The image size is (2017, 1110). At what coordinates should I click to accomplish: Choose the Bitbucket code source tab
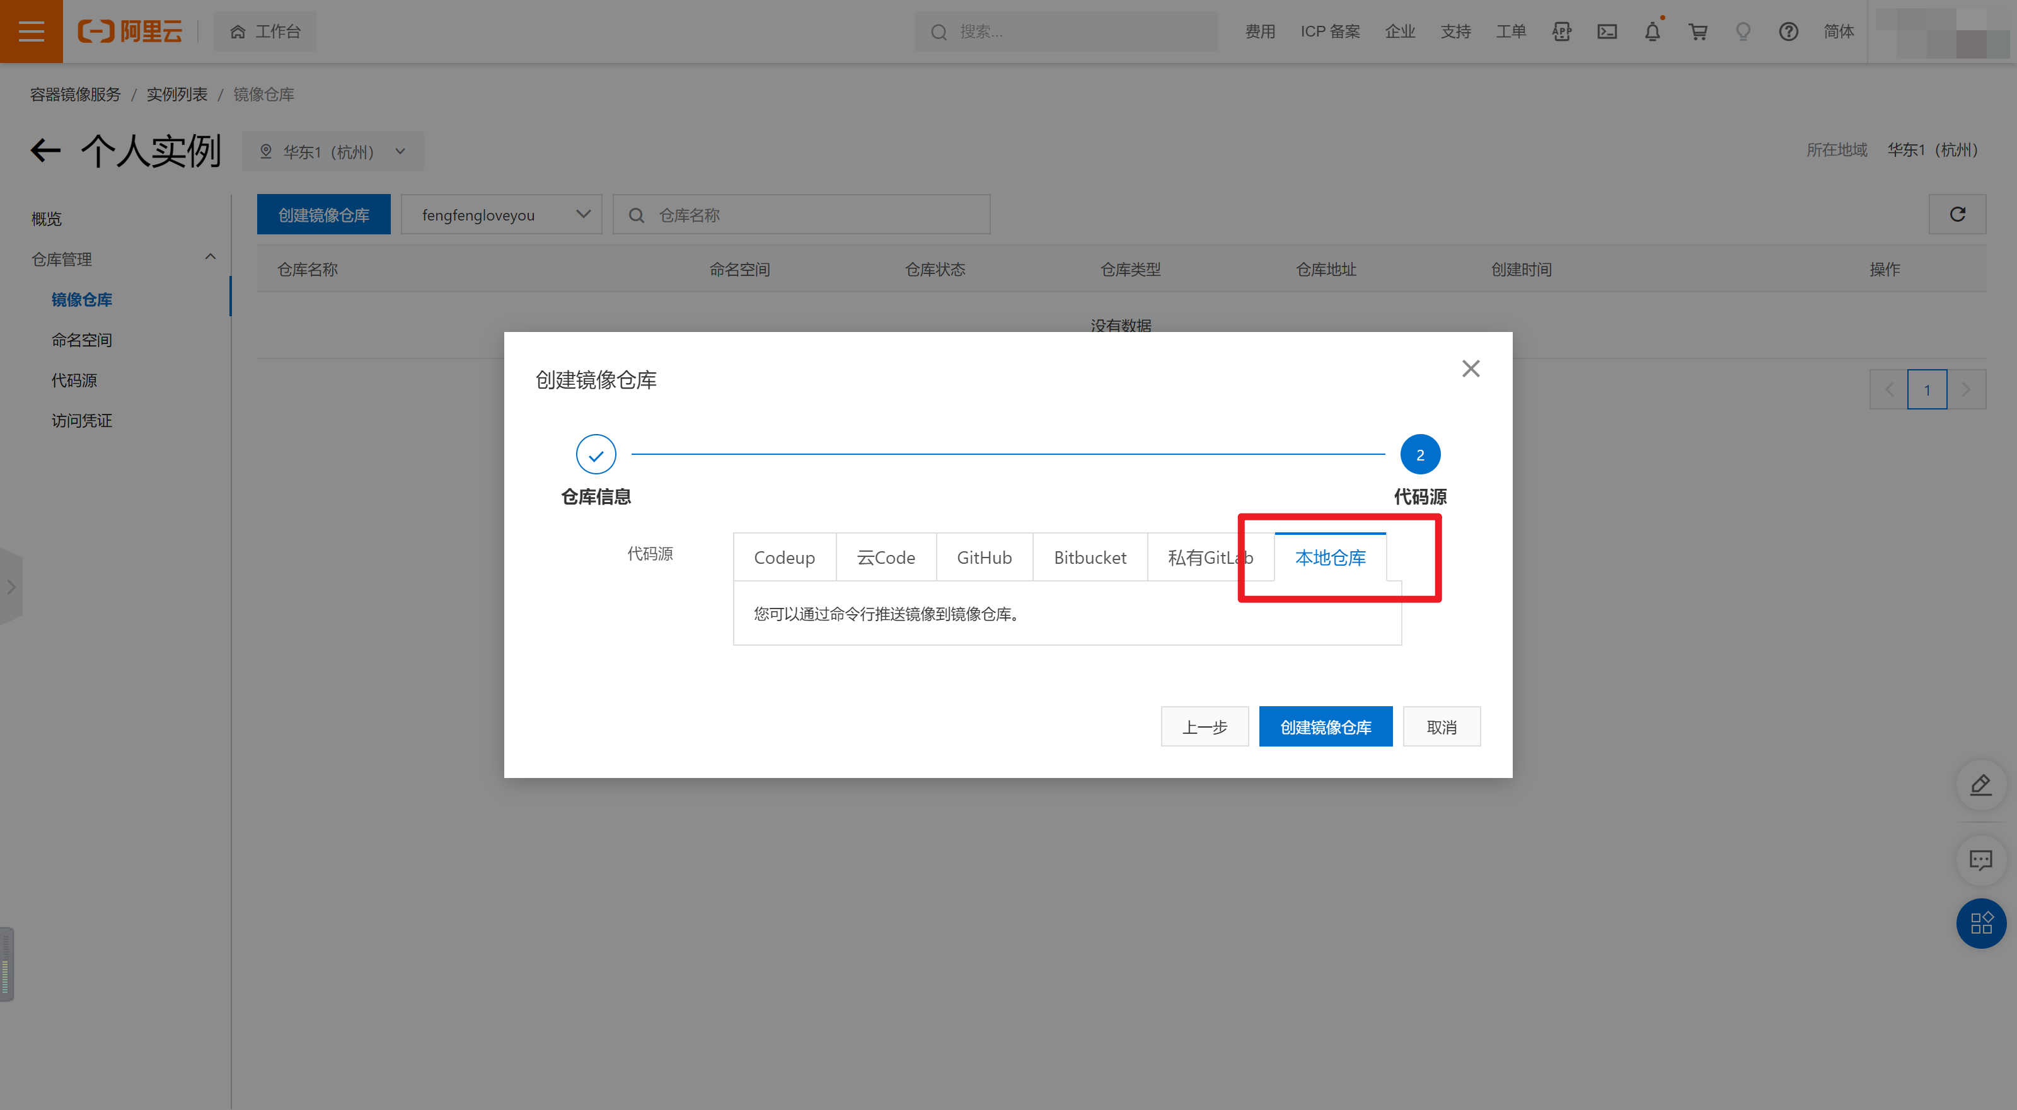[x=1090, y=558]
